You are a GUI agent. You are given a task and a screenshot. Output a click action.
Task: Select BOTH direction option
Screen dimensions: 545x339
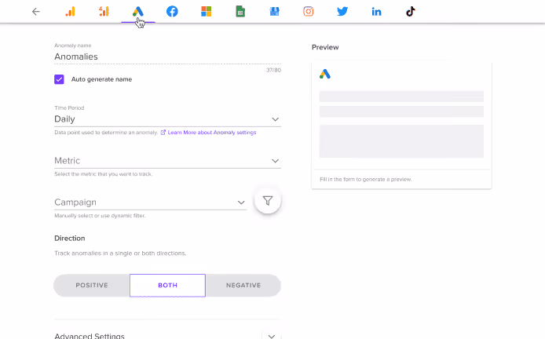pos(167,286)
